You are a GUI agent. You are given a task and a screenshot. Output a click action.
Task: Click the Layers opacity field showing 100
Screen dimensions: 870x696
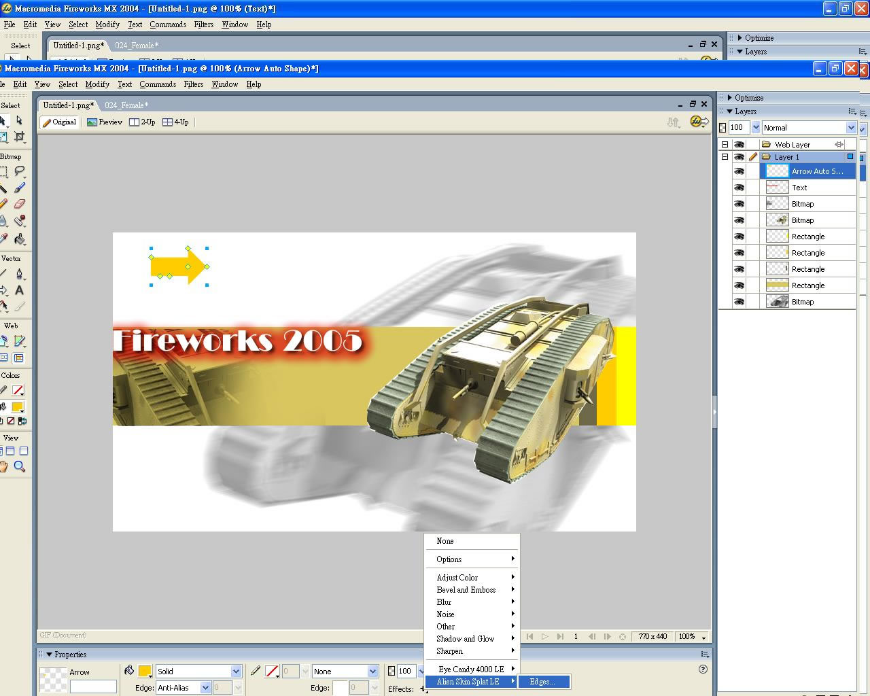(739, 128)
